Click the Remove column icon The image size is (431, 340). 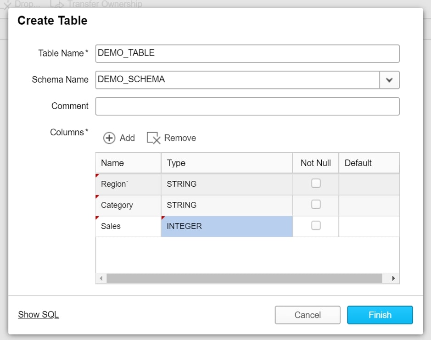[153, 138]
